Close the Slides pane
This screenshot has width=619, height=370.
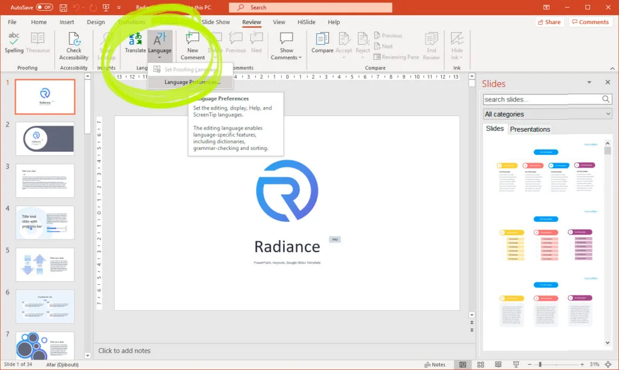(x=608, y=82)
